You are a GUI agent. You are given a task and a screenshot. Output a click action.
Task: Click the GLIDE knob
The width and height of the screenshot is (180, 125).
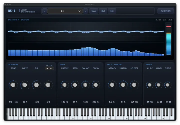tap(150, 85)
